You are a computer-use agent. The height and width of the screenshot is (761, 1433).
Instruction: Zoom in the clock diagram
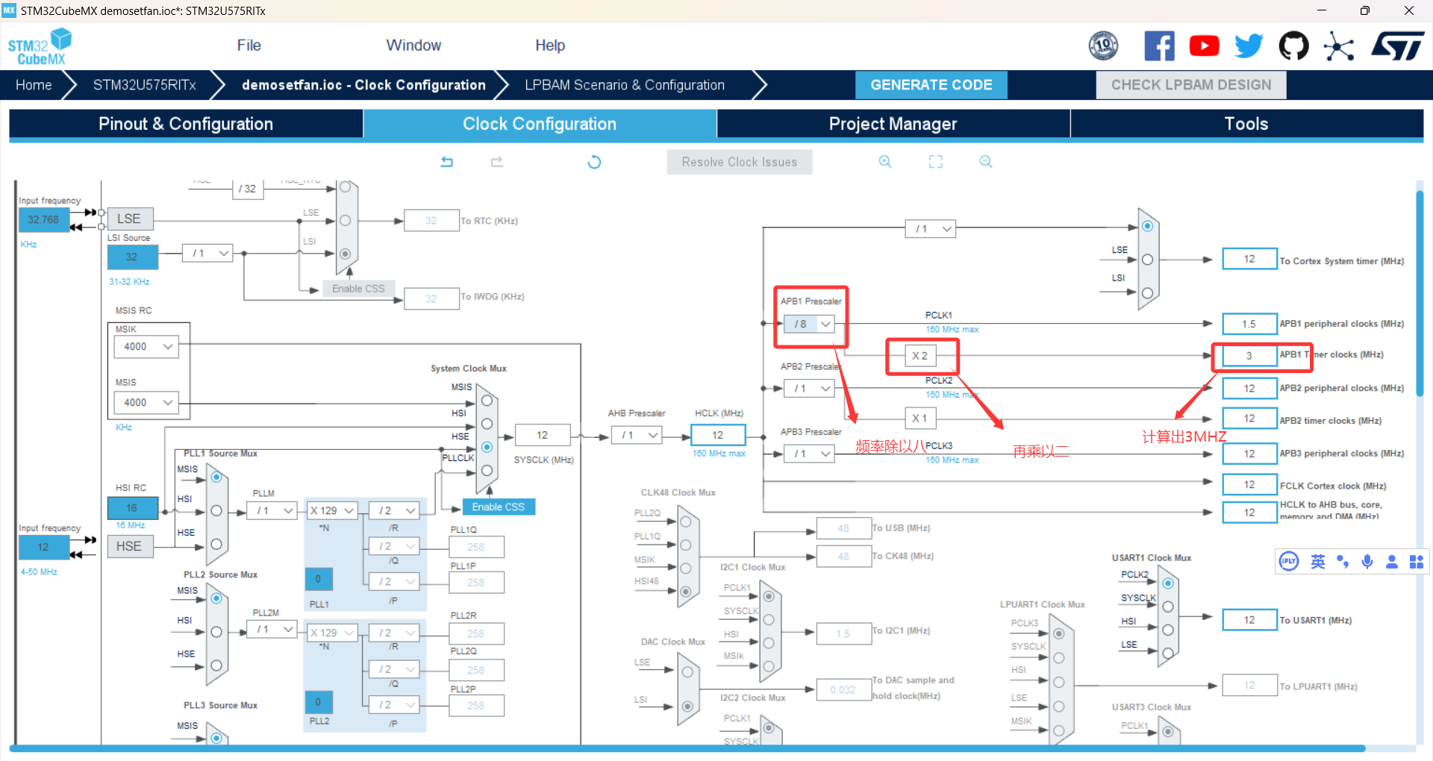pyautogui.click(x=885, y=162)
